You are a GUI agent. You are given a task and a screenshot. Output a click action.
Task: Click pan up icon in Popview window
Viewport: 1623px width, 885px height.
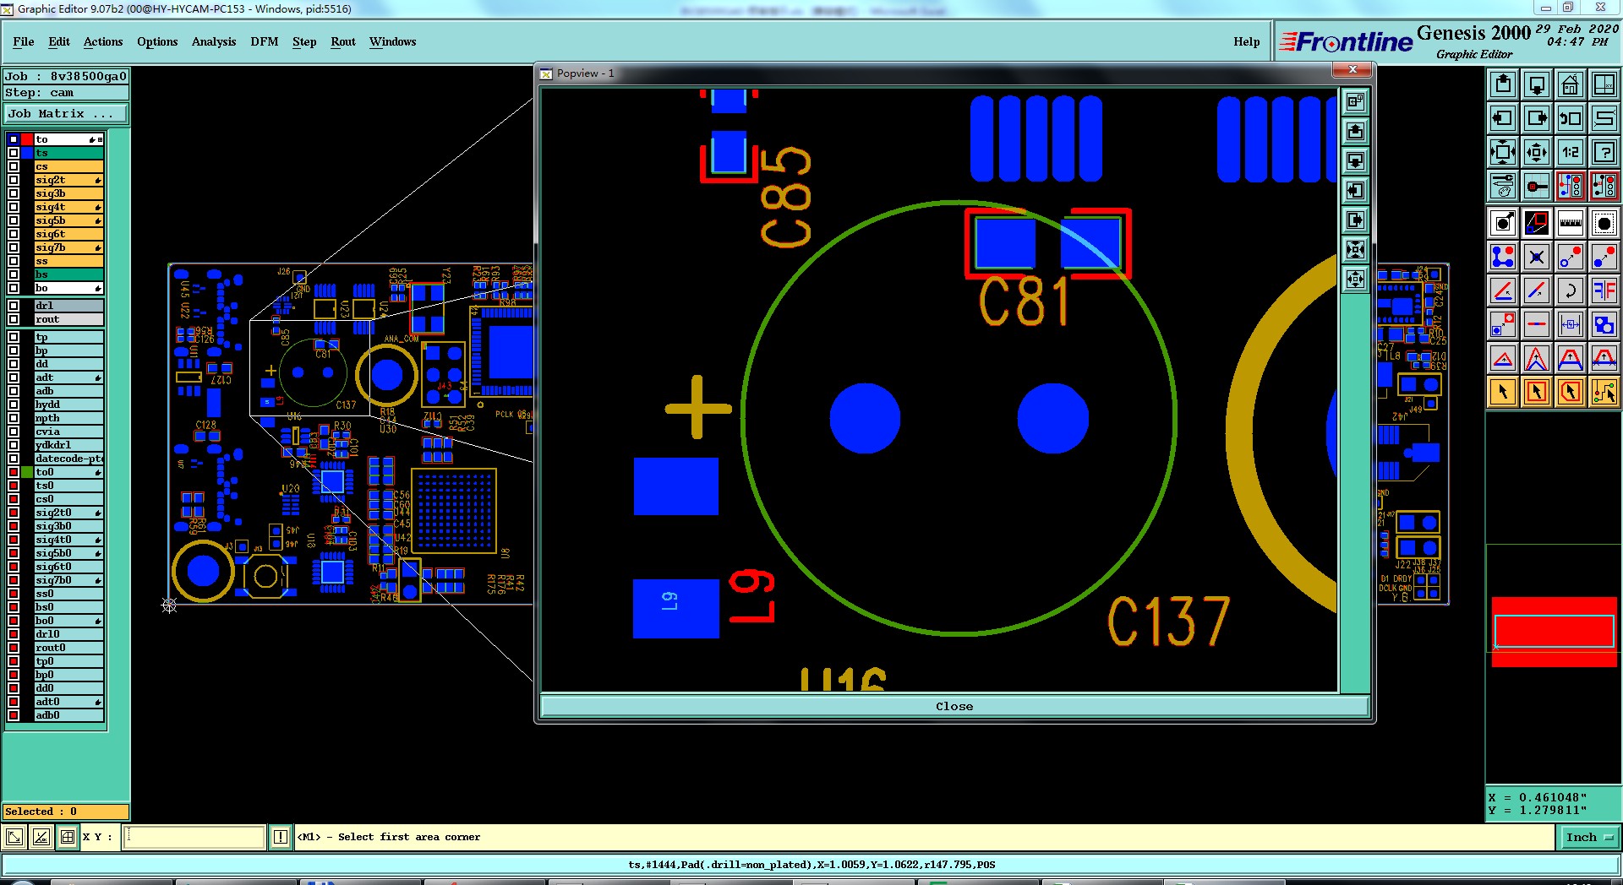pyautogui.click(x=1355, y=131)
